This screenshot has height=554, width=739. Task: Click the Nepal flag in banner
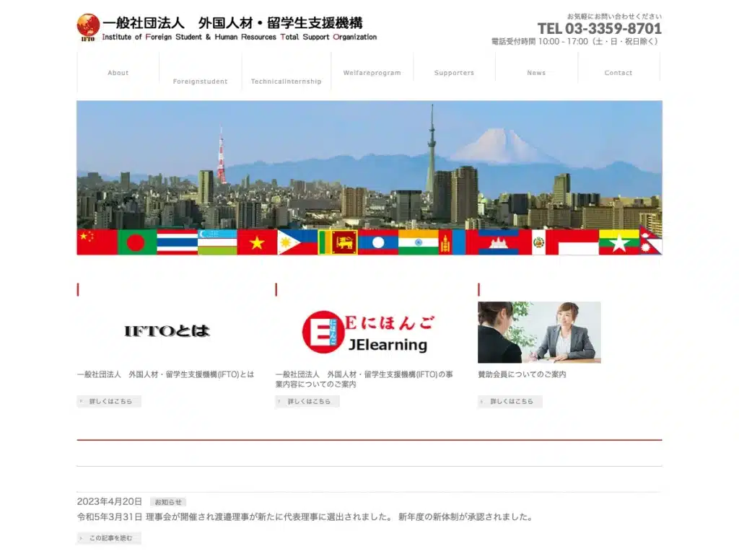tap(650, 240)
